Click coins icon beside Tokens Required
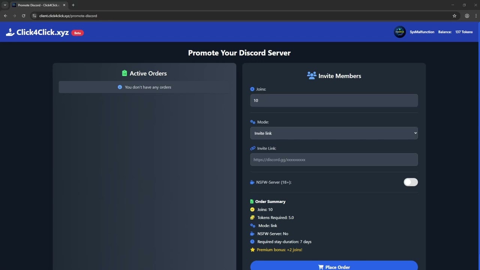480x270 pixels. coord(252,217)
